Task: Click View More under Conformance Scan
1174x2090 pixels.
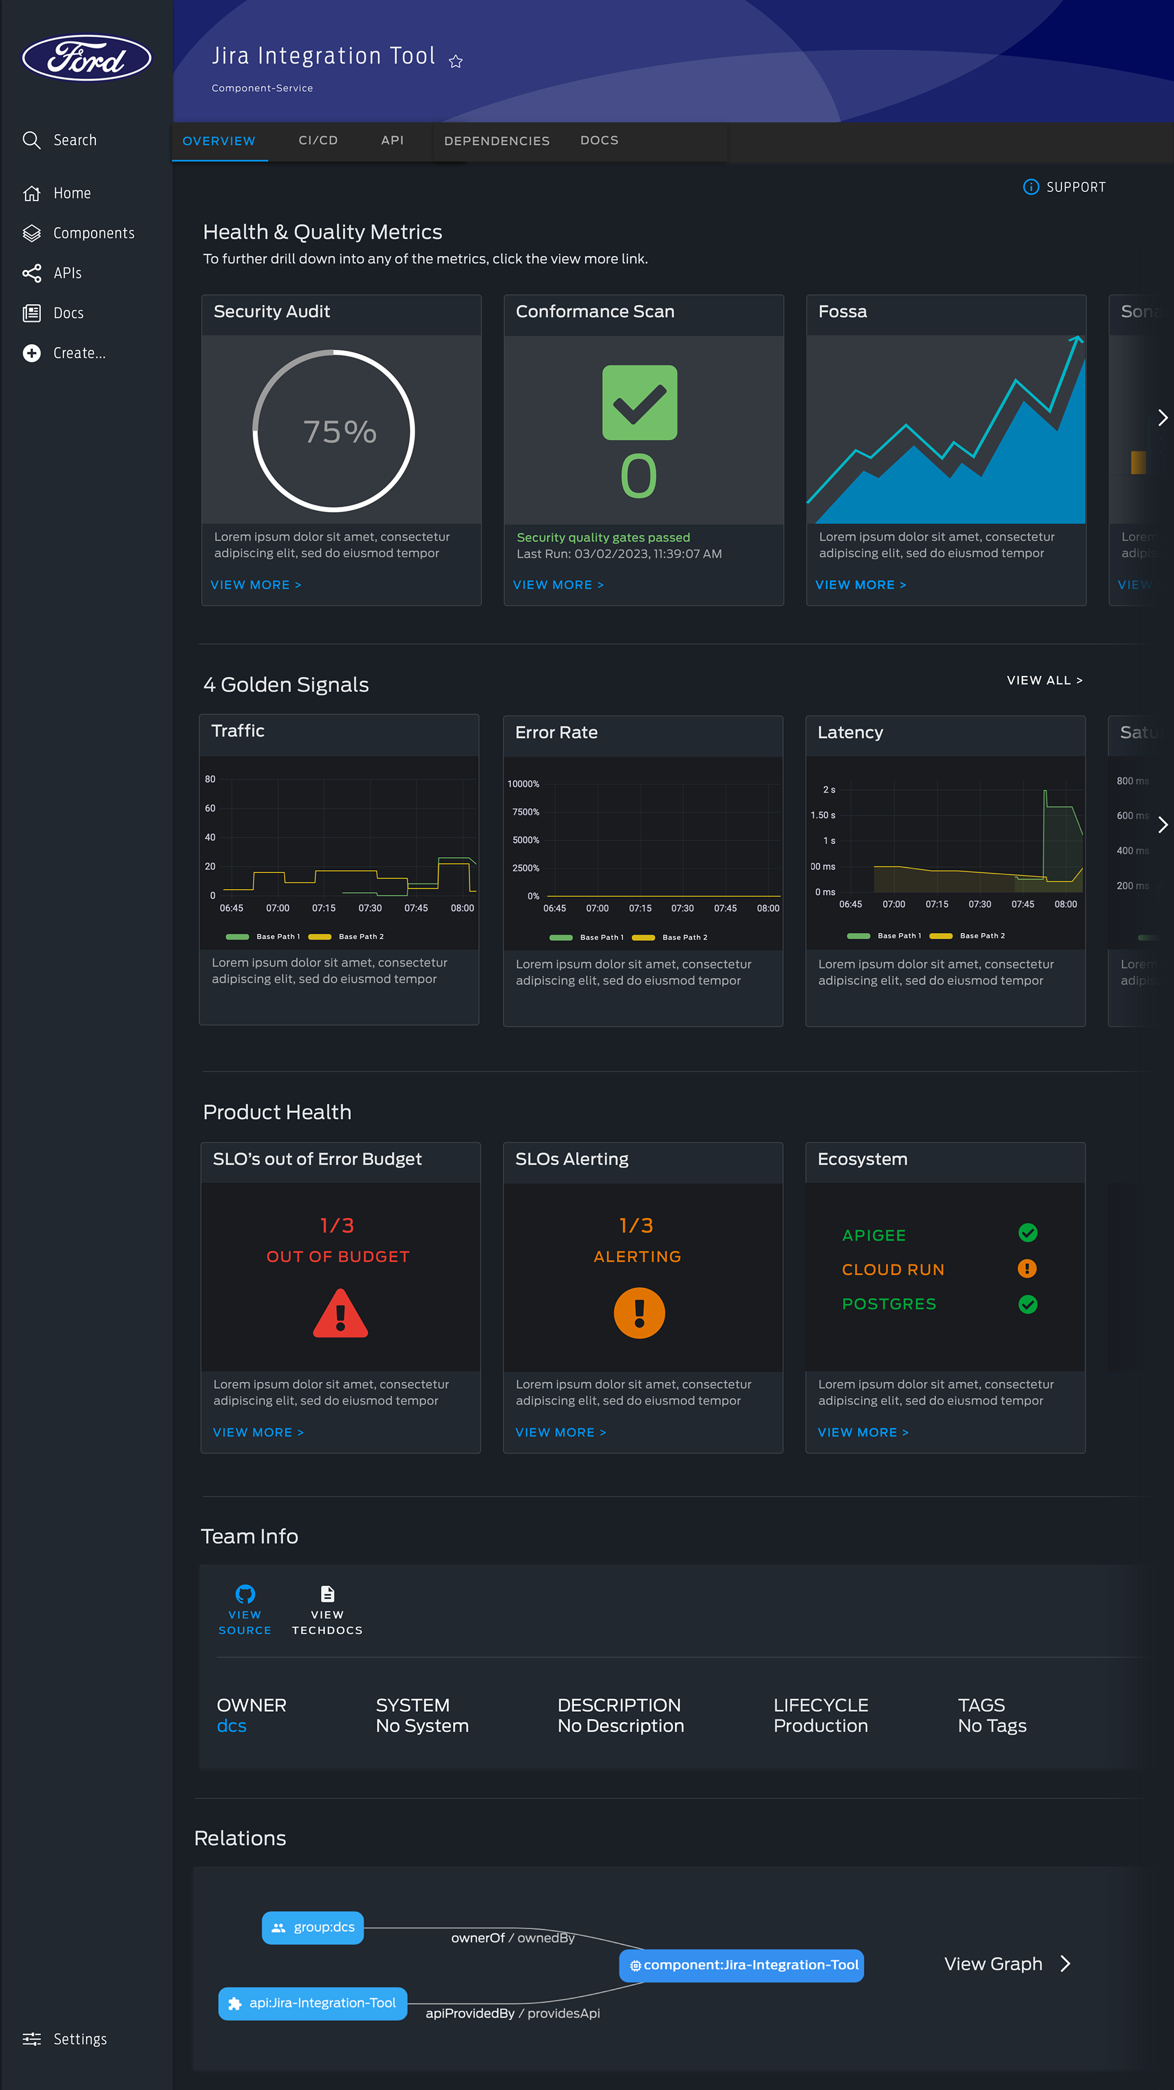Action: (559, 585)
